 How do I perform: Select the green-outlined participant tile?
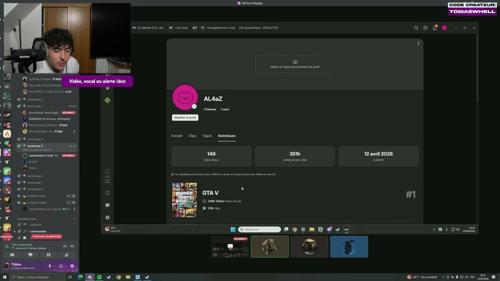click(270, 247)
